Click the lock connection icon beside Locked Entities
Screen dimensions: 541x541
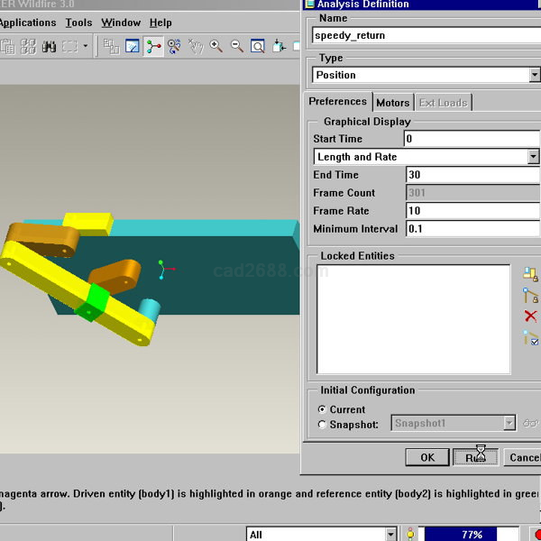pyautogui.click(x=530, y=296)
